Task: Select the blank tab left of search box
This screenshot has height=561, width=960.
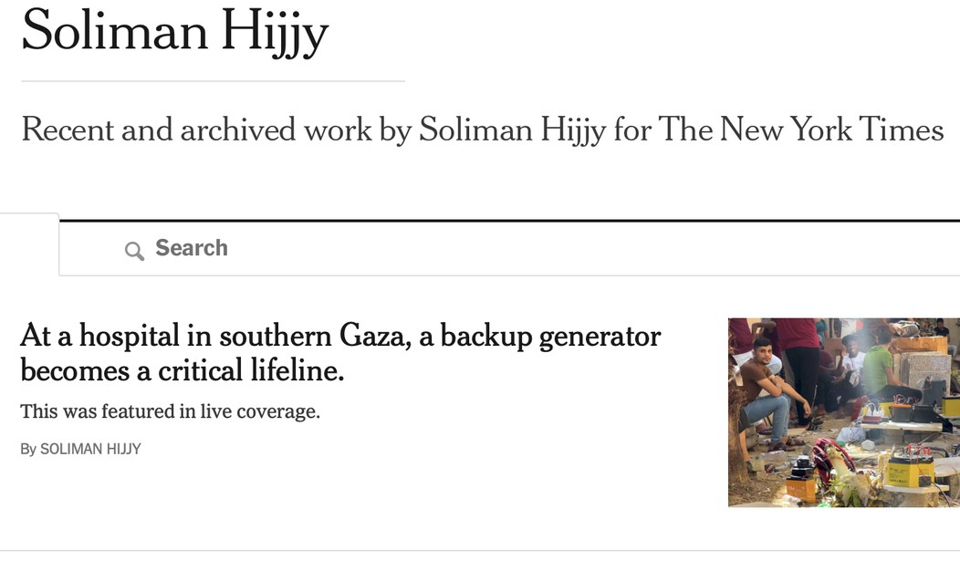Action: click(28, 244)
